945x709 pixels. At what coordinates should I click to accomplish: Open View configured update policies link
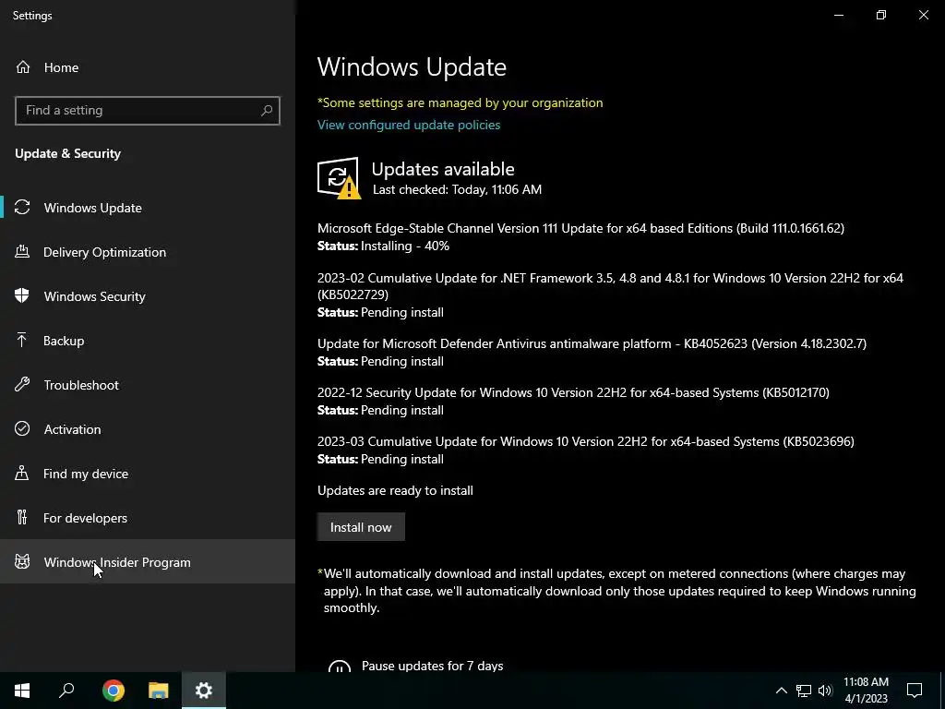click(409, 125)
